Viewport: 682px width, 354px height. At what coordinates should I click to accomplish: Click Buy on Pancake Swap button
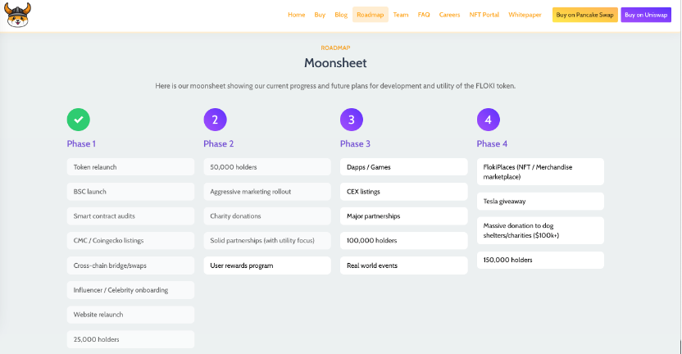(x=585, y=15)
